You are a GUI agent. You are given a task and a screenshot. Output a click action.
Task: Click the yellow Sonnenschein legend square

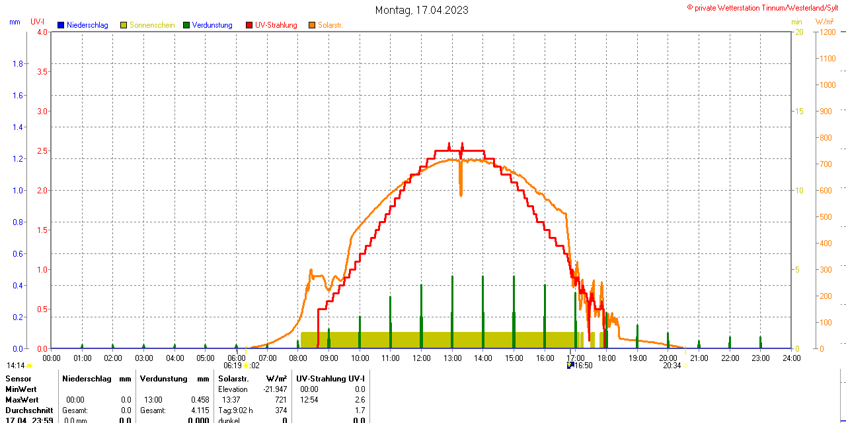click(124, 25)
